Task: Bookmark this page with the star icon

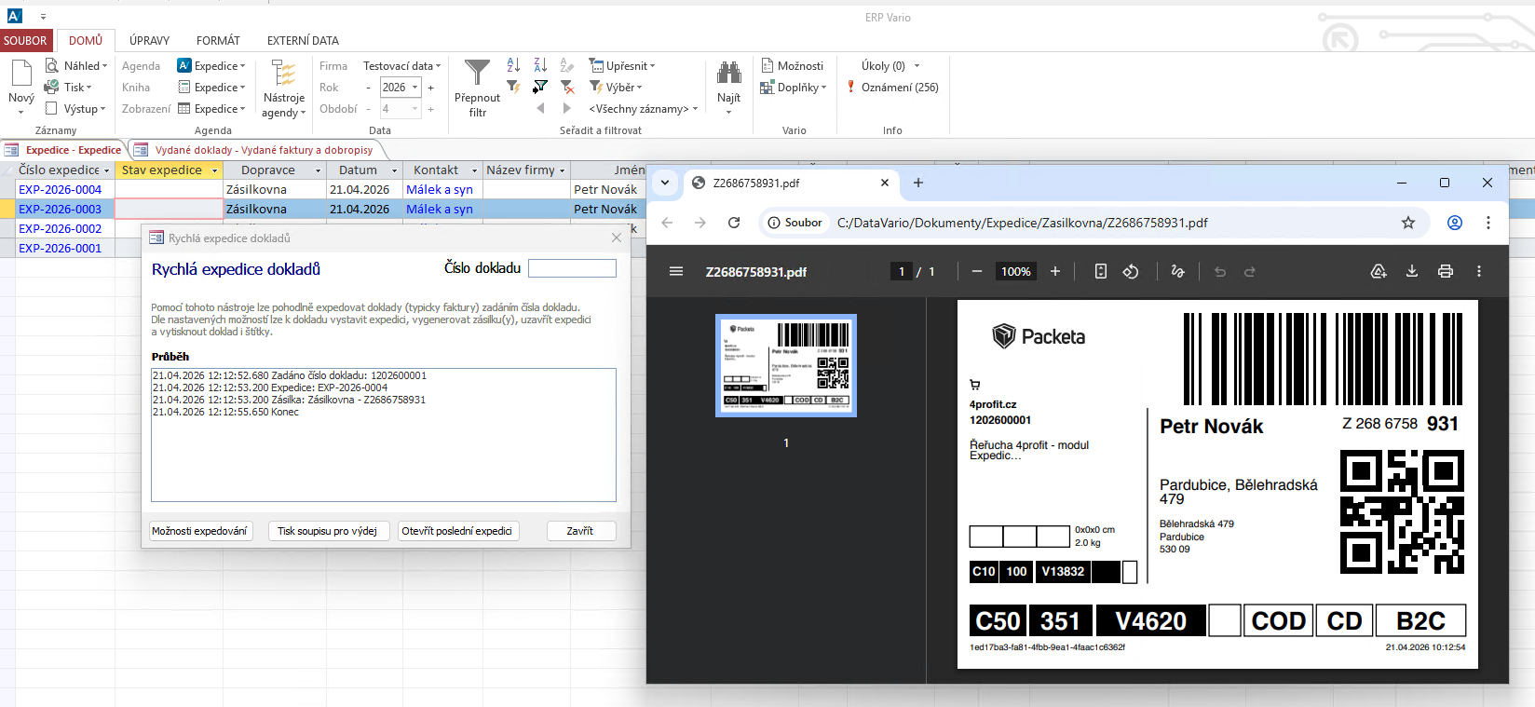Action: click(1407, 223)
